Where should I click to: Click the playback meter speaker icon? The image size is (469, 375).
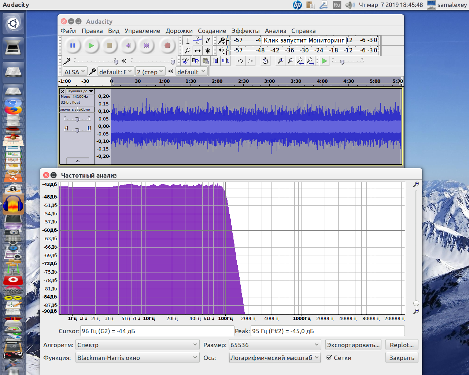222,50
